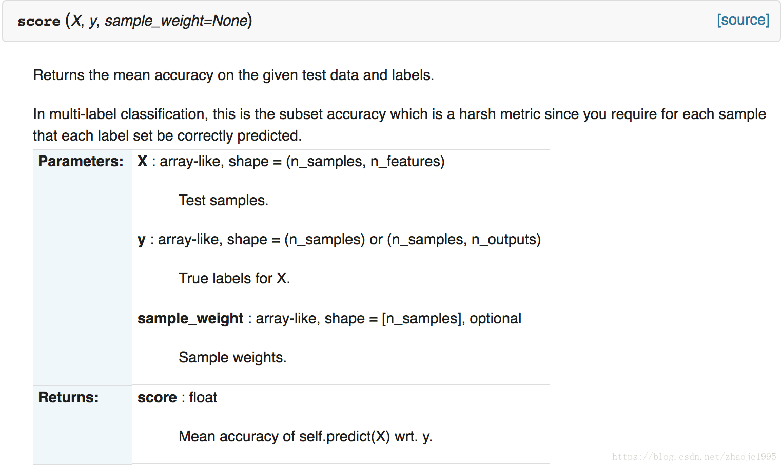Viewport: 782px width, 467px height.
Task: Click the 'Mean accuracy of self.predict(X)' text
Action: (x=284, y=436)
